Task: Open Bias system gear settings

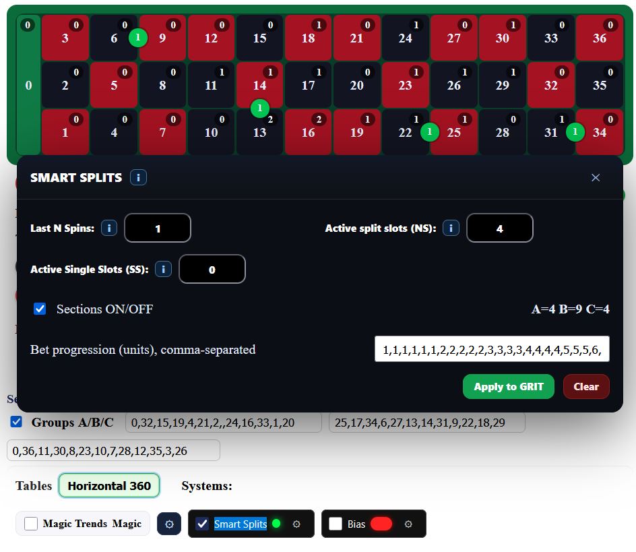Action: [408, 524]
